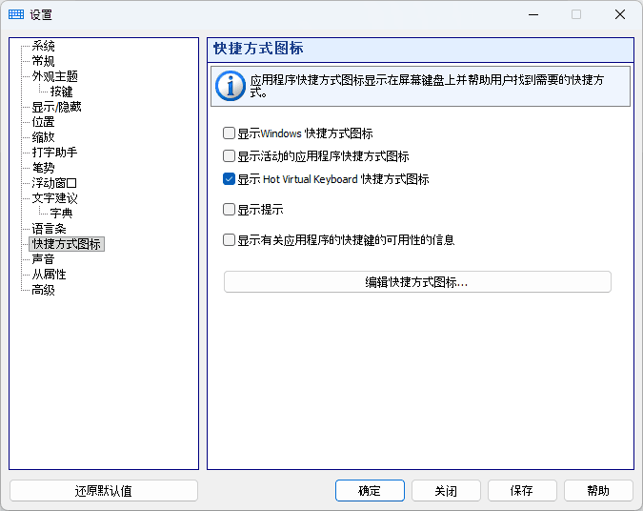Image resolution: width=643 pixels, height=511 pixels.
Task: Open 缩放 settings page
Action: [x=44, y=137]
